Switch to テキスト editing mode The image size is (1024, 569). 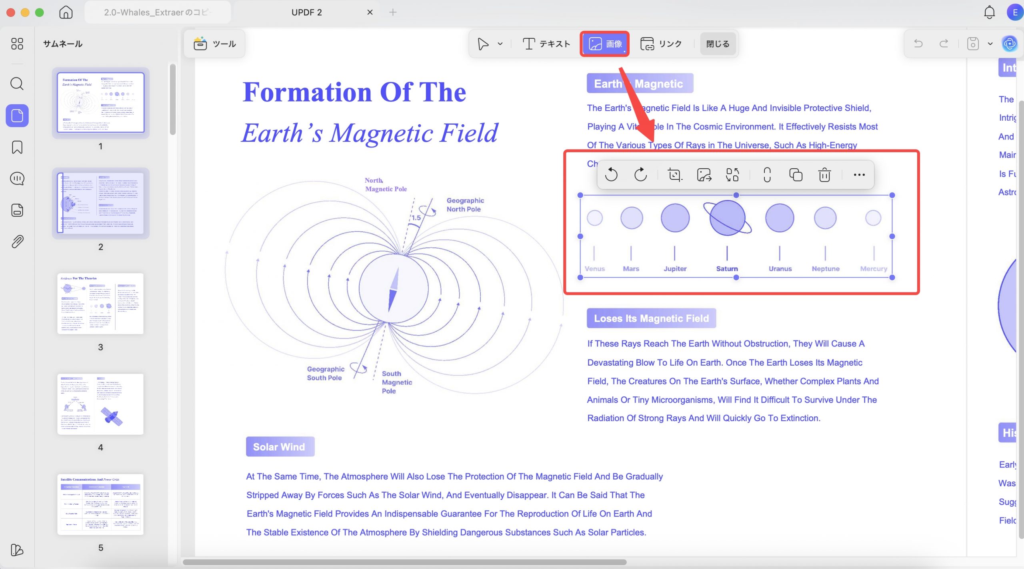click(x=546, y=44)
